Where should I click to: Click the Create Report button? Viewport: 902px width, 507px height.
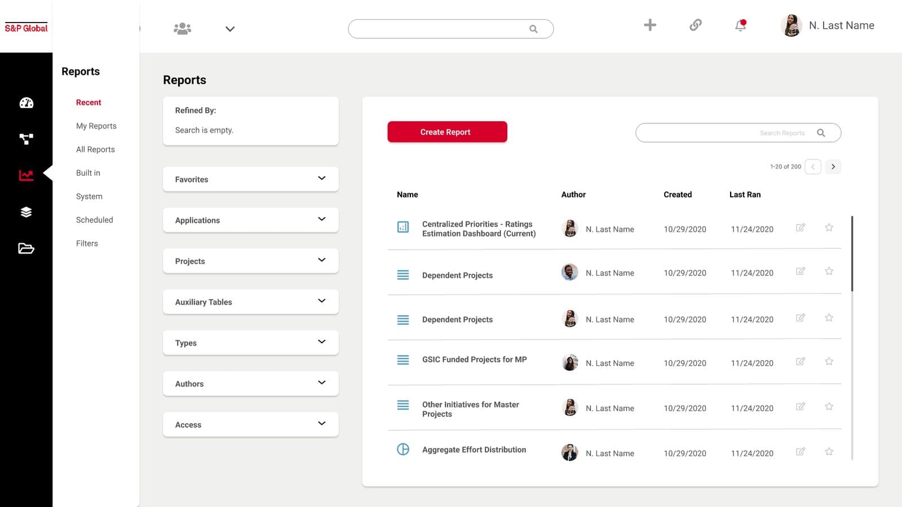coord(447,132)
